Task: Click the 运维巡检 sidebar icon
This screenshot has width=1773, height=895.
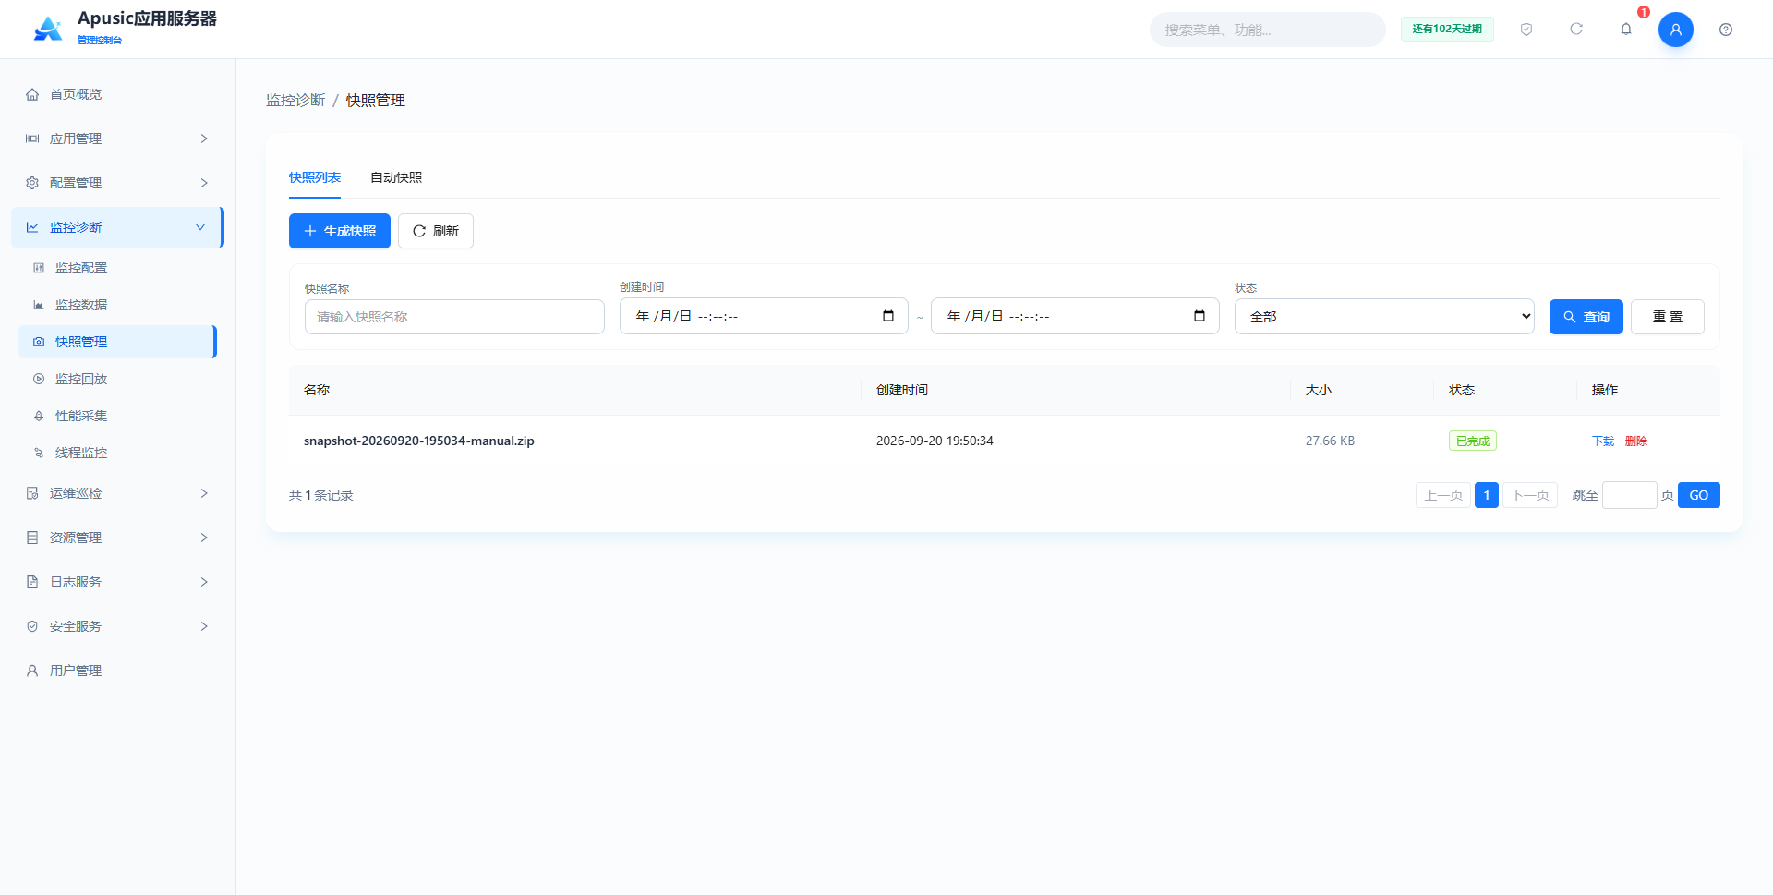Action: point(32,493)
